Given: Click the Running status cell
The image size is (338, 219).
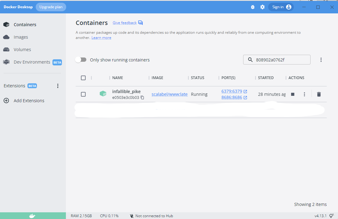Looking at the screenshot, I should (x=199, y=94).
